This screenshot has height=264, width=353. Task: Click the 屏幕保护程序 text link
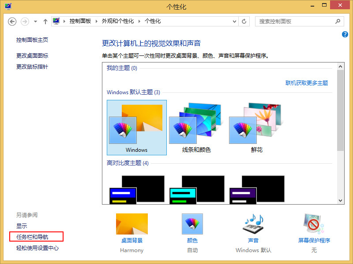314,240
